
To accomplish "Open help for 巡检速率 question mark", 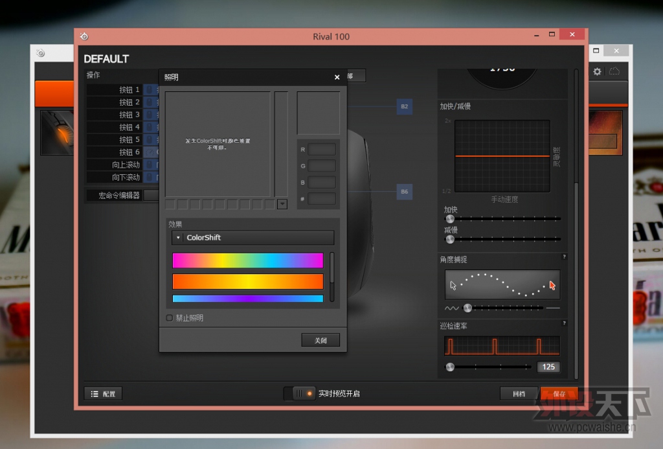I will pos(564,323).
